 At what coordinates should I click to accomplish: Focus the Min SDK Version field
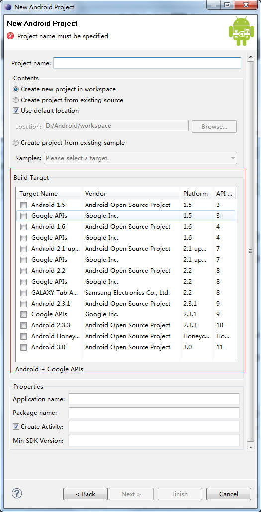coord(154,440)
